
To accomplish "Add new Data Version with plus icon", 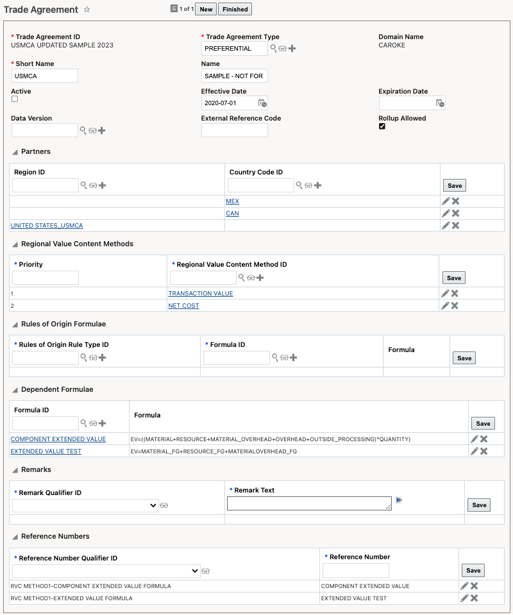I will click(102, 130).
